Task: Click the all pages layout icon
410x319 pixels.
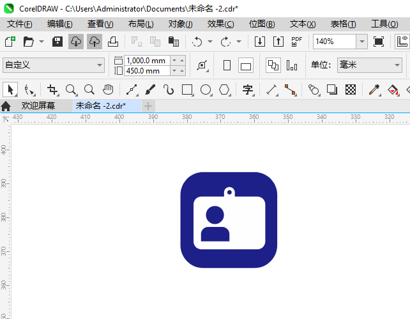Action: pyautogui.click(x=273, y=65)
